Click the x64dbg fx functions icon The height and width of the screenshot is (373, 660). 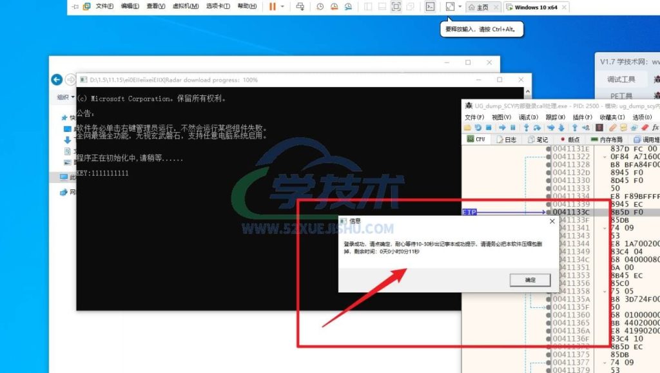(655, 128)
